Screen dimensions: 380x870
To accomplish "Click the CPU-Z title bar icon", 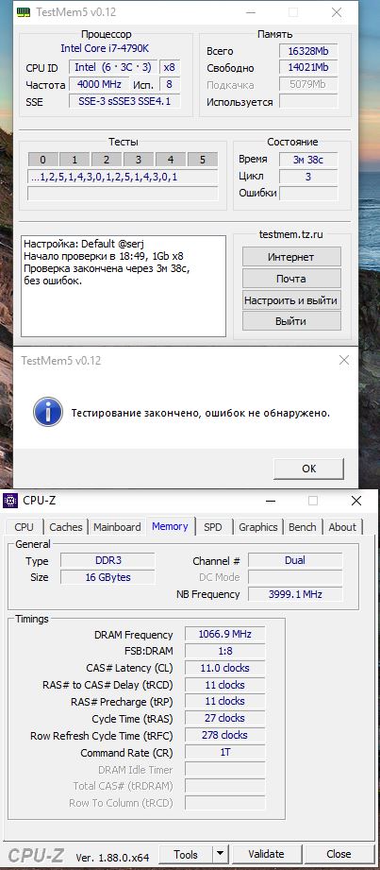I will (x=10, y=501).
